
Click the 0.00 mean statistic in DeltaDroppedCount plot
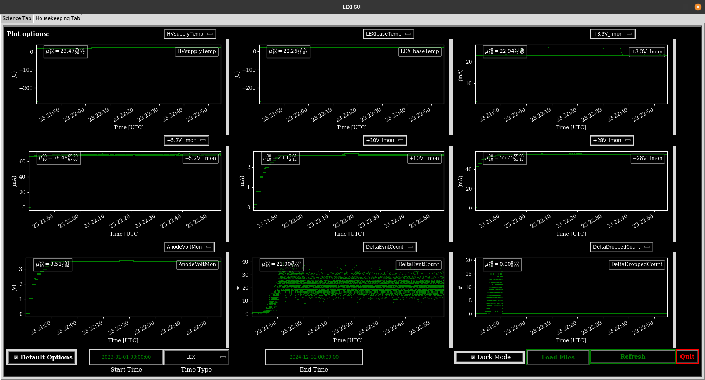click(x=503, y=264)
